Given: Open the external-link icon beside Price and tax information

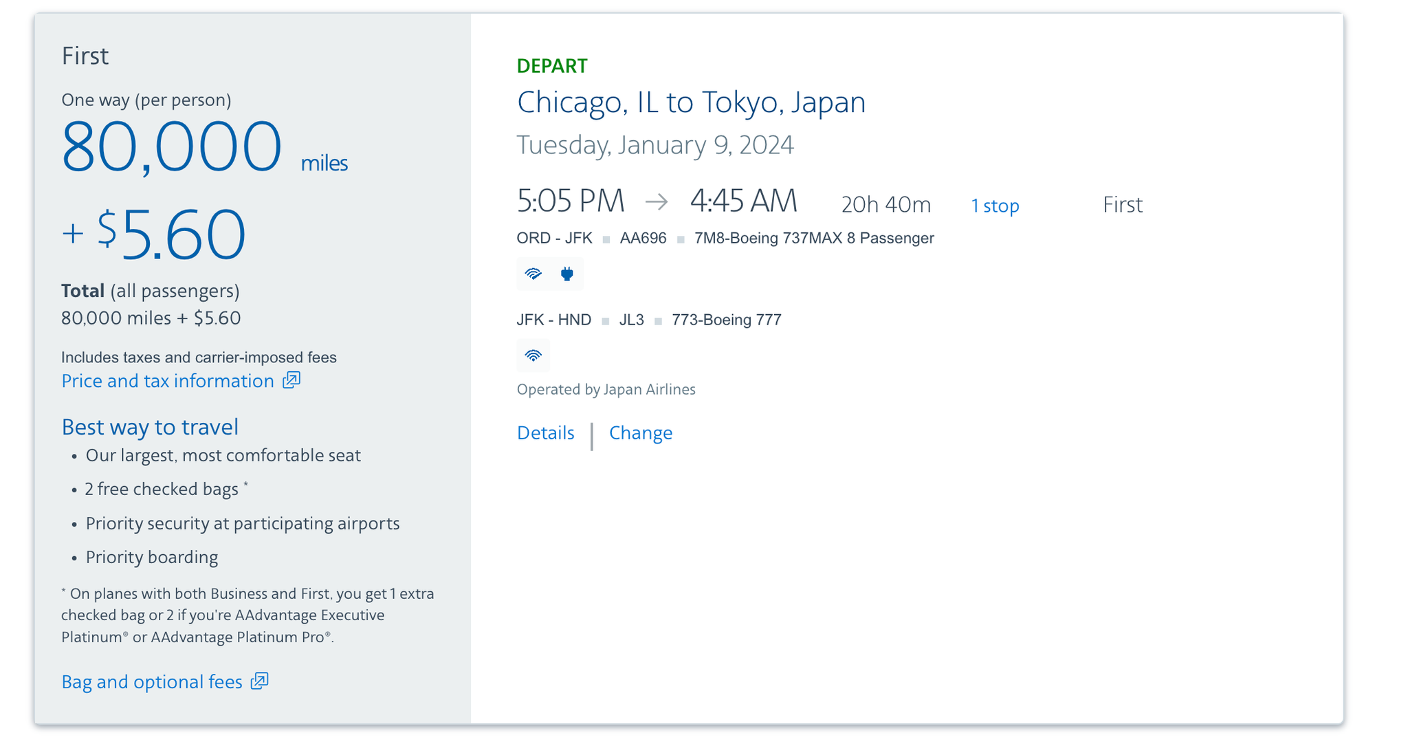Looking at the screenshot, I should pyautogui.click(x=291, y=380).
